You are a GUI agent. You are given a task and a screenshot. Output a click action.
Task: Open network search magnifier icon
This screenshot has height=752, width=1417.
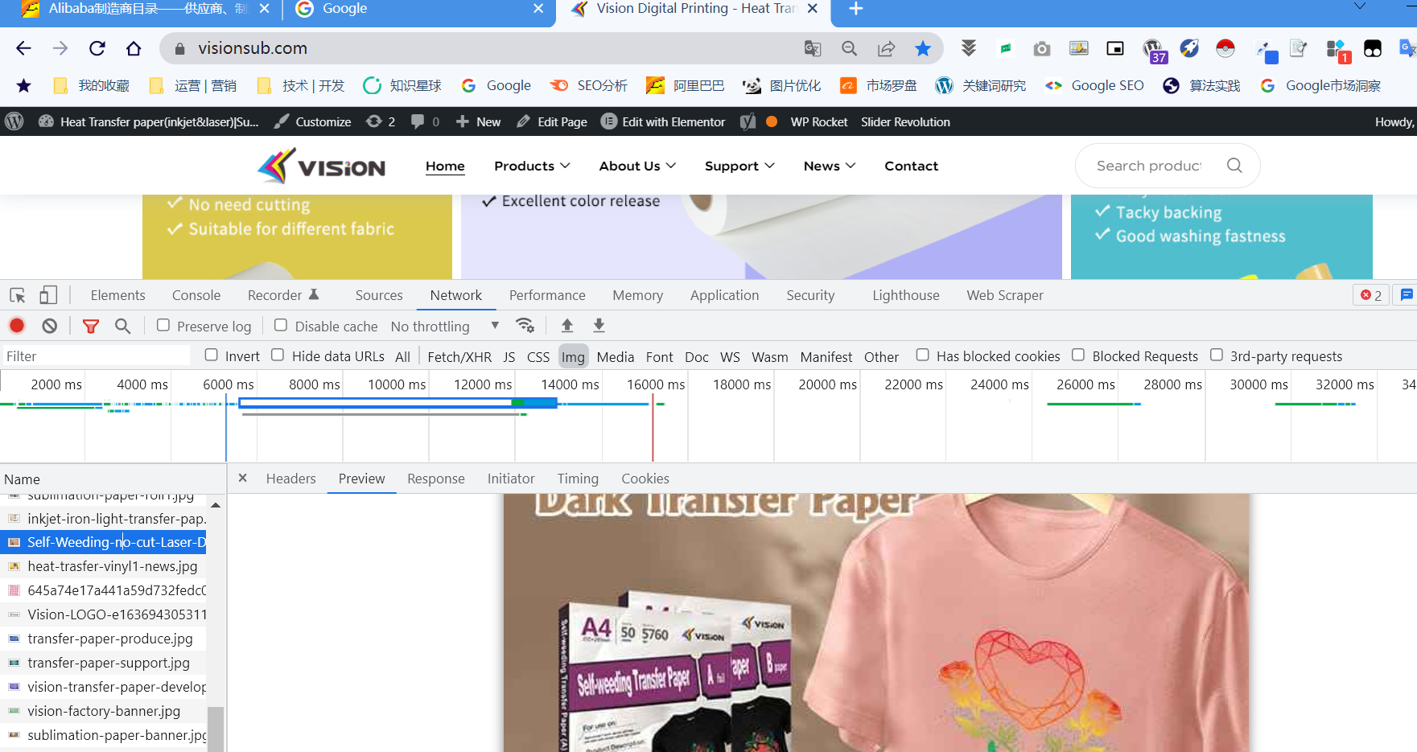122,326
